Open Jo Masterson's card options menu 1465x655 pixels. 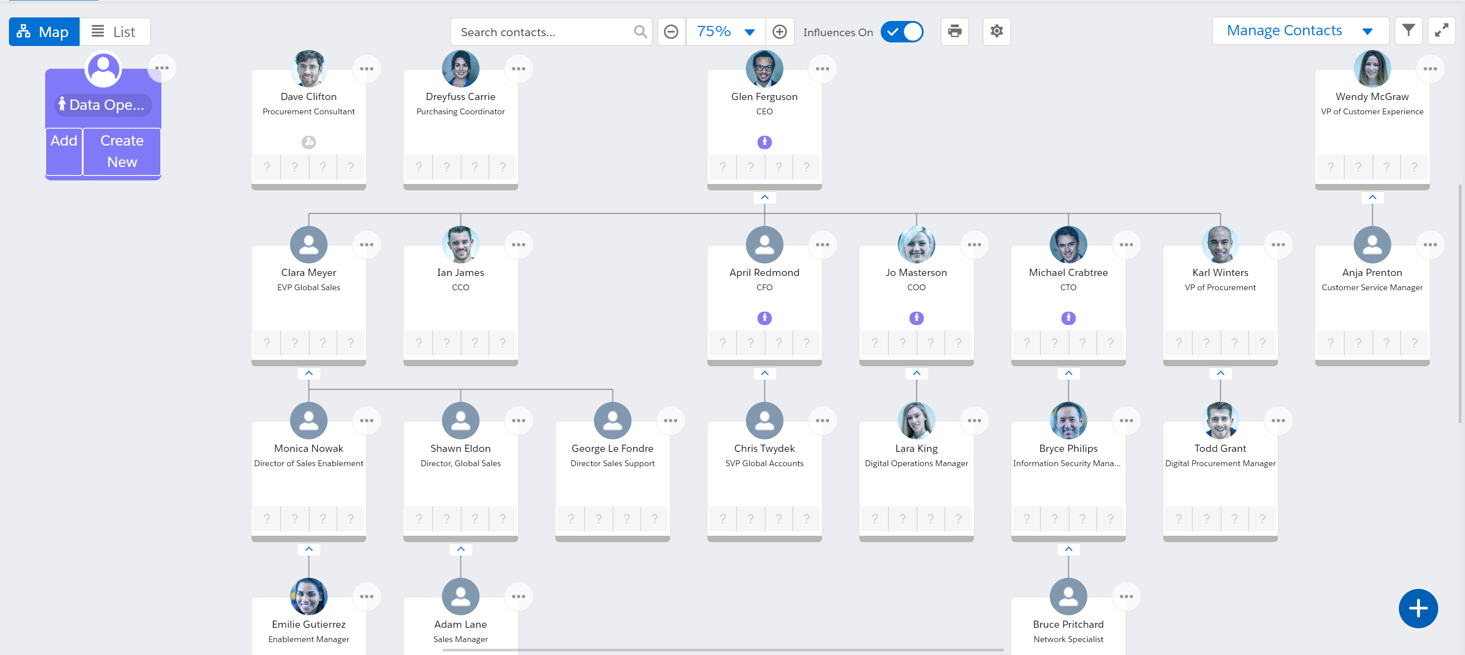974,245
